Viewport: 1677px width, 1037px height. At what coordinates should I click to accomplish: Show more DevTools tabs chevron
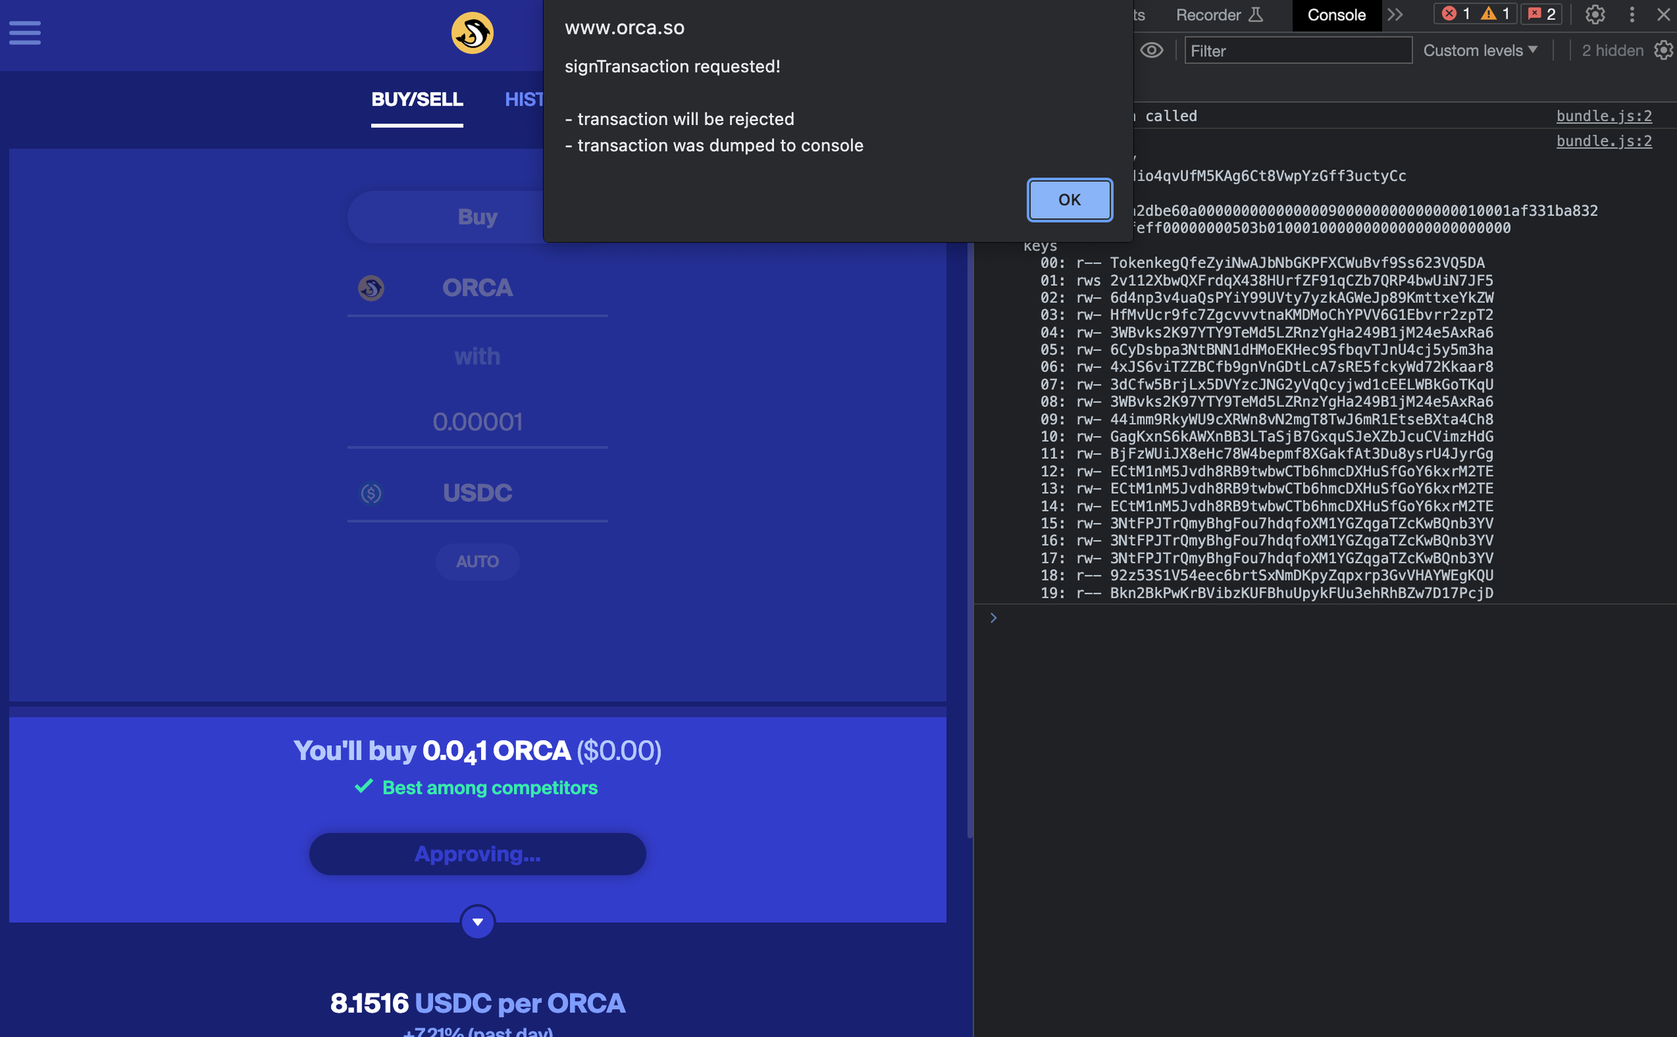tap(1395, 15)
